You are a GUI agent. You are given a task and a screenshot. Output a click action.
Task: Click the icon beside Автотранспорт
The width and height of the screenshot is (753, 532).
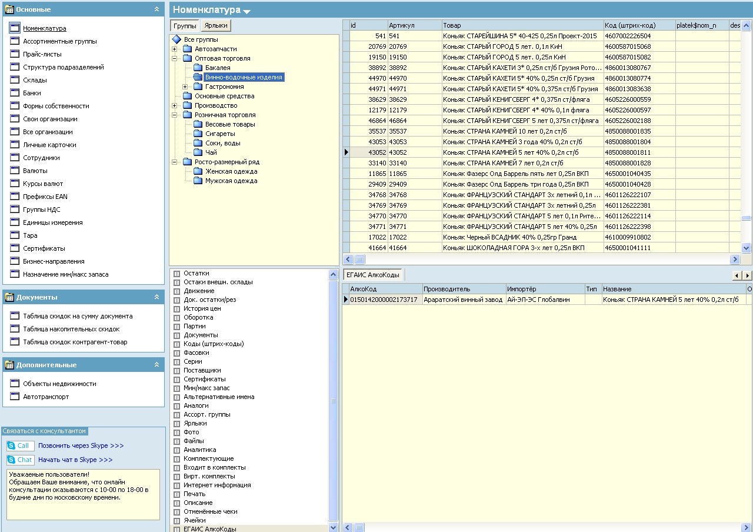tap(15, 397)
